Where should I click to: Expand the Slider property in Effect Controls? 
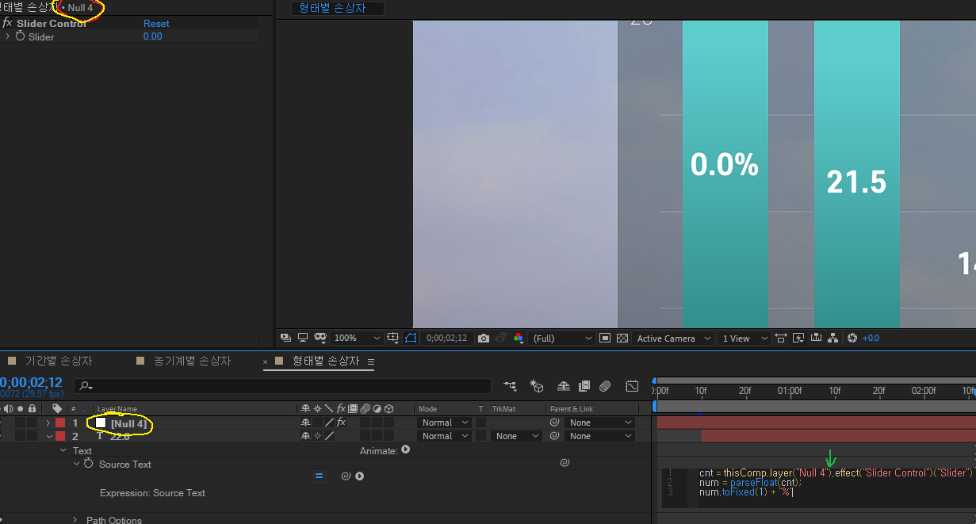(x=7, y=36)
